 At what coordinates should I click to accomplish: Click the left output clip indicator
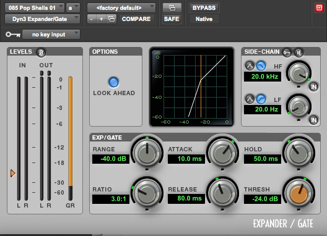(41, 73)
